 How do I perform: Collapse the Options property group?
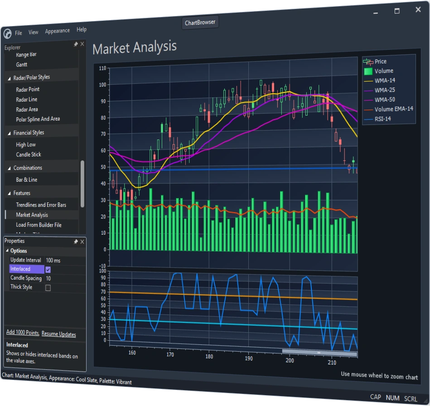[7, 251]
